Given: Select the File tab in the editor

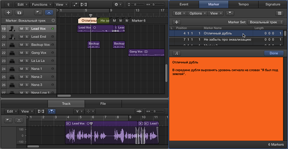Looking at the screenshot, I should [x=103, y=103].
